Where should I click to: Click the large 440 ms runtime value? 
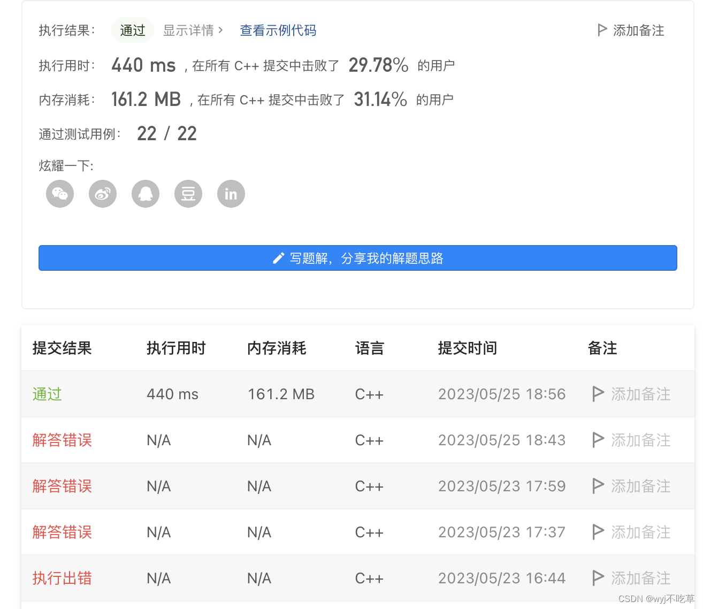point(143,65)
